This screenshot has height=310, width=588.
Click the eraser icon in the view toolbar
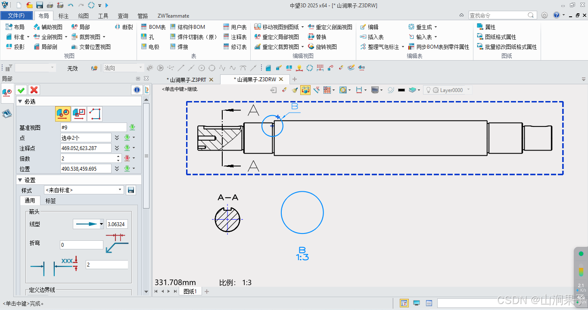(284, 90)
